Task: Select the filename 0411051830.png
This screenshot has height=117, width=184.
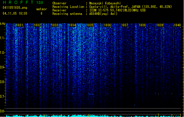Action: pos(15,8)
